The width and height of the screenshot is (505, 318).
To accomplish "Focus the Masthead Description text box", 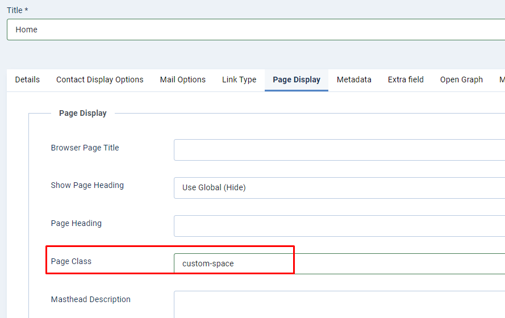I will tap(339, 304).
